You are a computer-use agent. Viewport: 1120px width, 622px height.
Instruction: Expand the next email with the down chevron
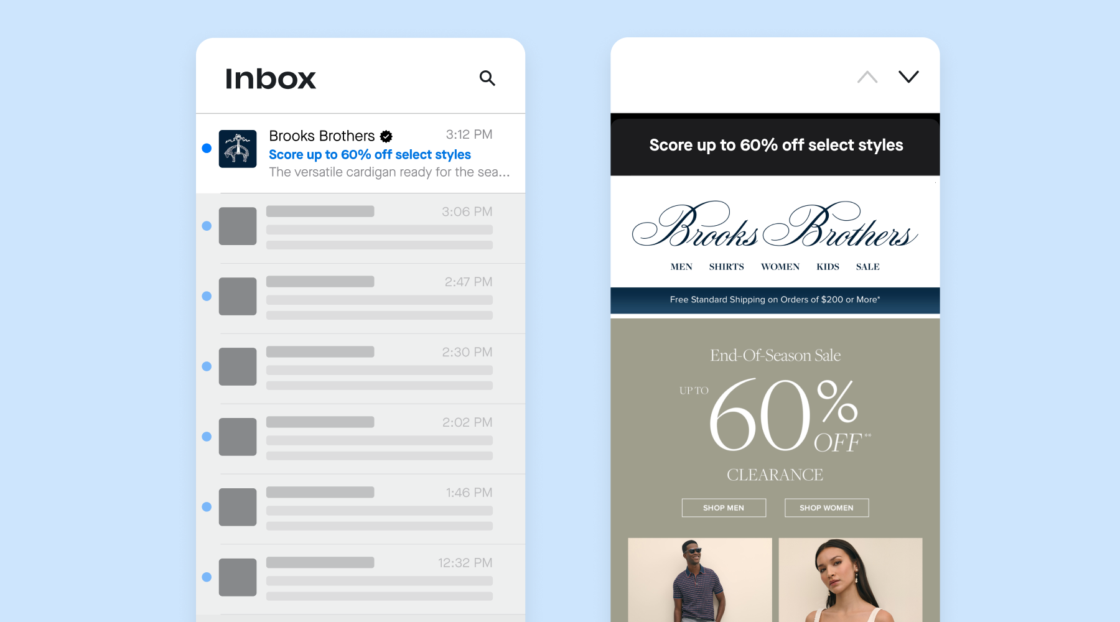point(908,76)
